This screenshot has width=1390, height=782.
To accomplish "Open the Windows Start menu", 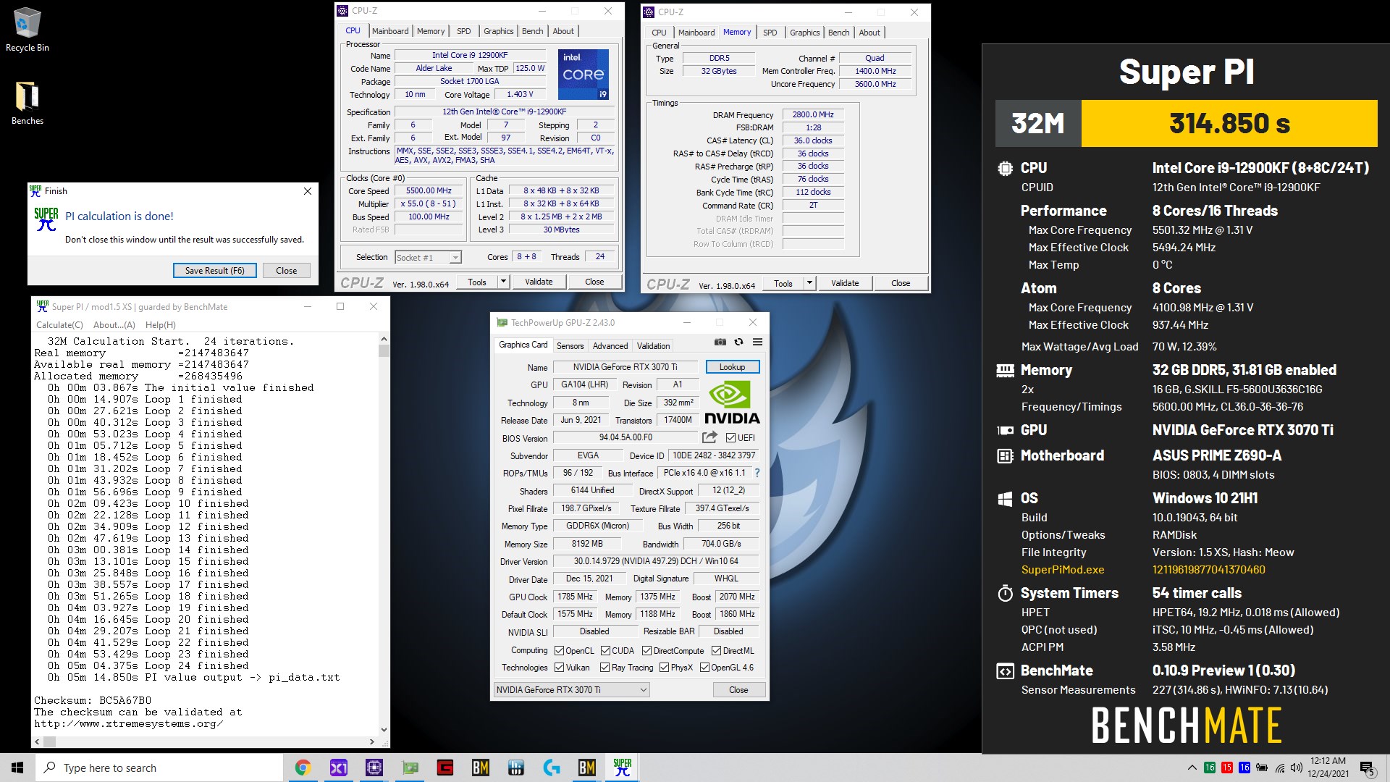I will [17, 768].
